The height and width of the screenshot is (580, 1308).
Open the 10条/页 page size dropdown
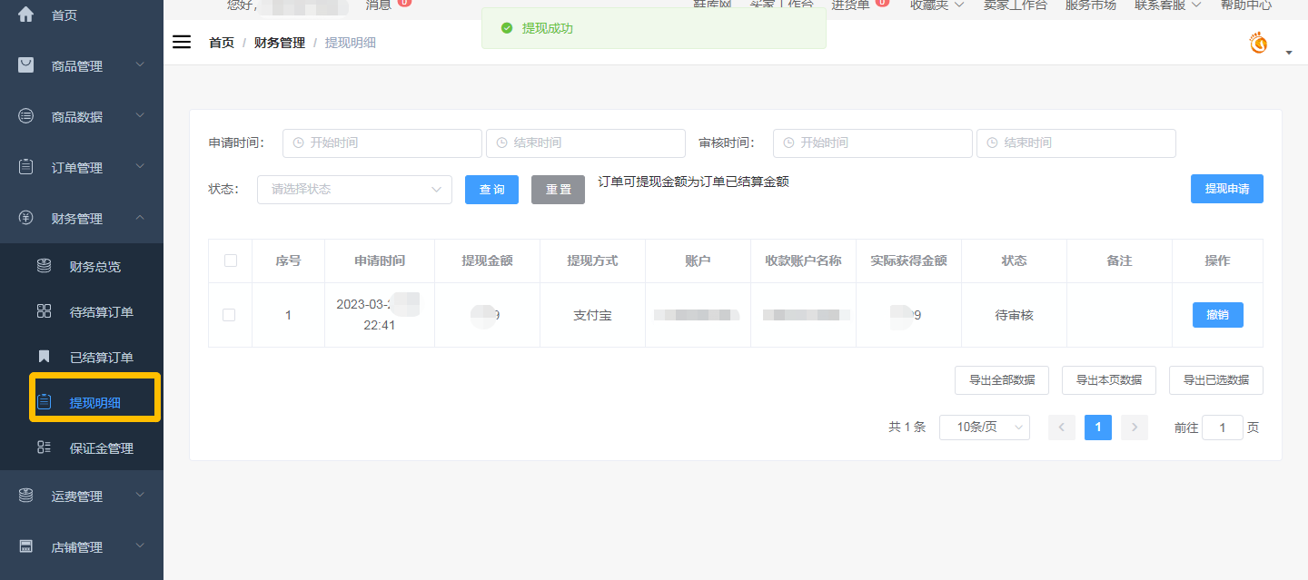(984, 428)
